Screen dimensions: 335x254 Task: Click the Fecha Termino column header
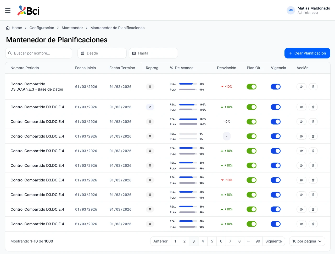(x=122, y=68)
